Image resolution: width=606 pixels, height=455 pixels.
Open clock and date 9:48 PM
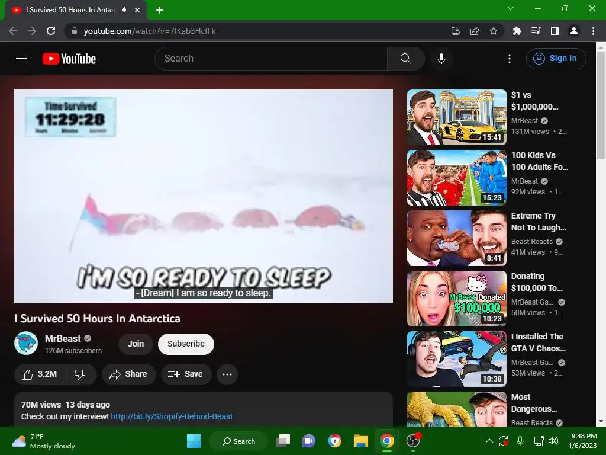[583, 441]
